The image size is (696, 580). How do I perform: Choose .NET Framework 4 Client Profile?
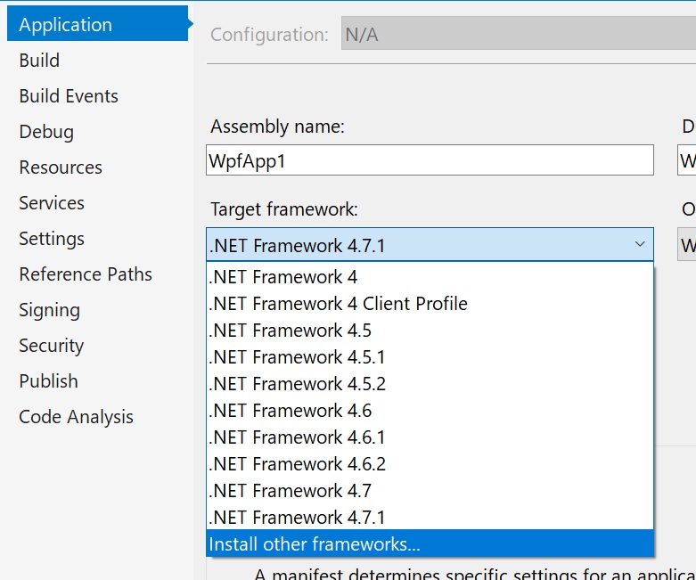430,304
